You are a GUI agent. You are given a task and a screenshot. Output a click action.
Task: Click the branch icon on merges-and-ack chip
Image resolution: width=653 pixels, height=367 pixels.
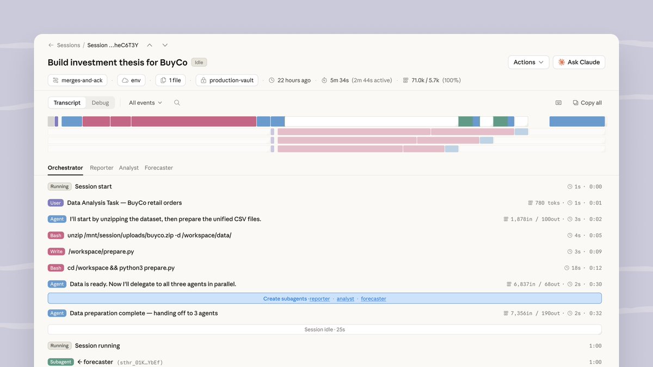[55, 80]
